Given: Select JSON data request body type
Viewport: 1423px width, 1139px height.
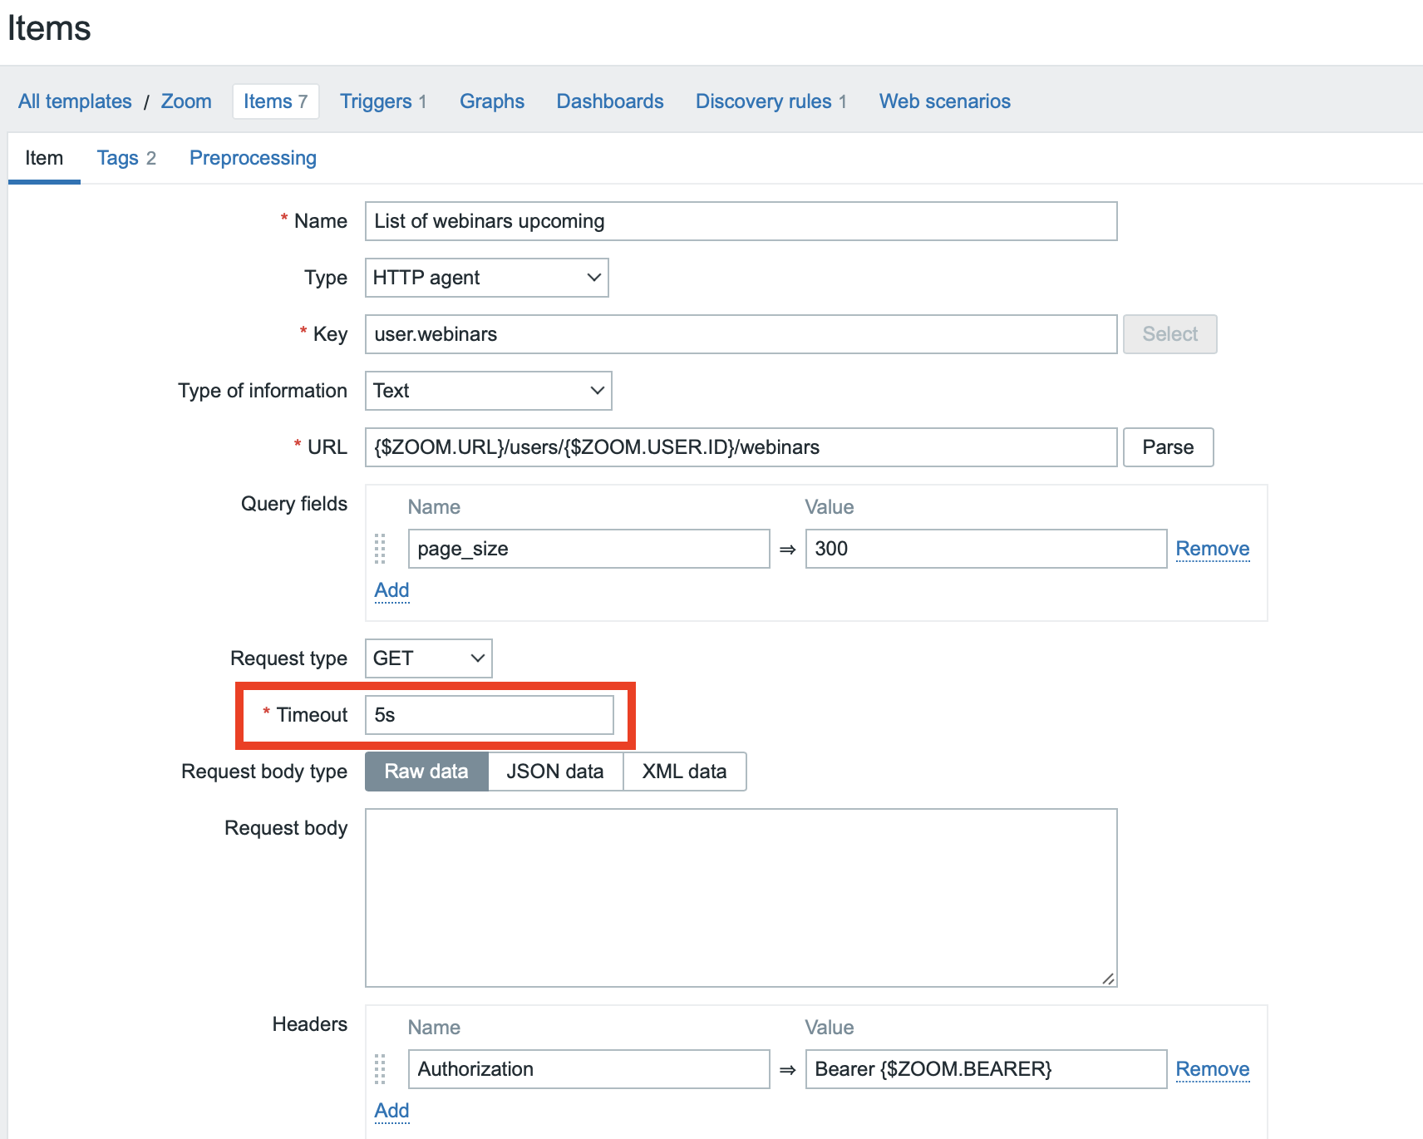Looking at the screenshot, I should click(x=555, y=772).
